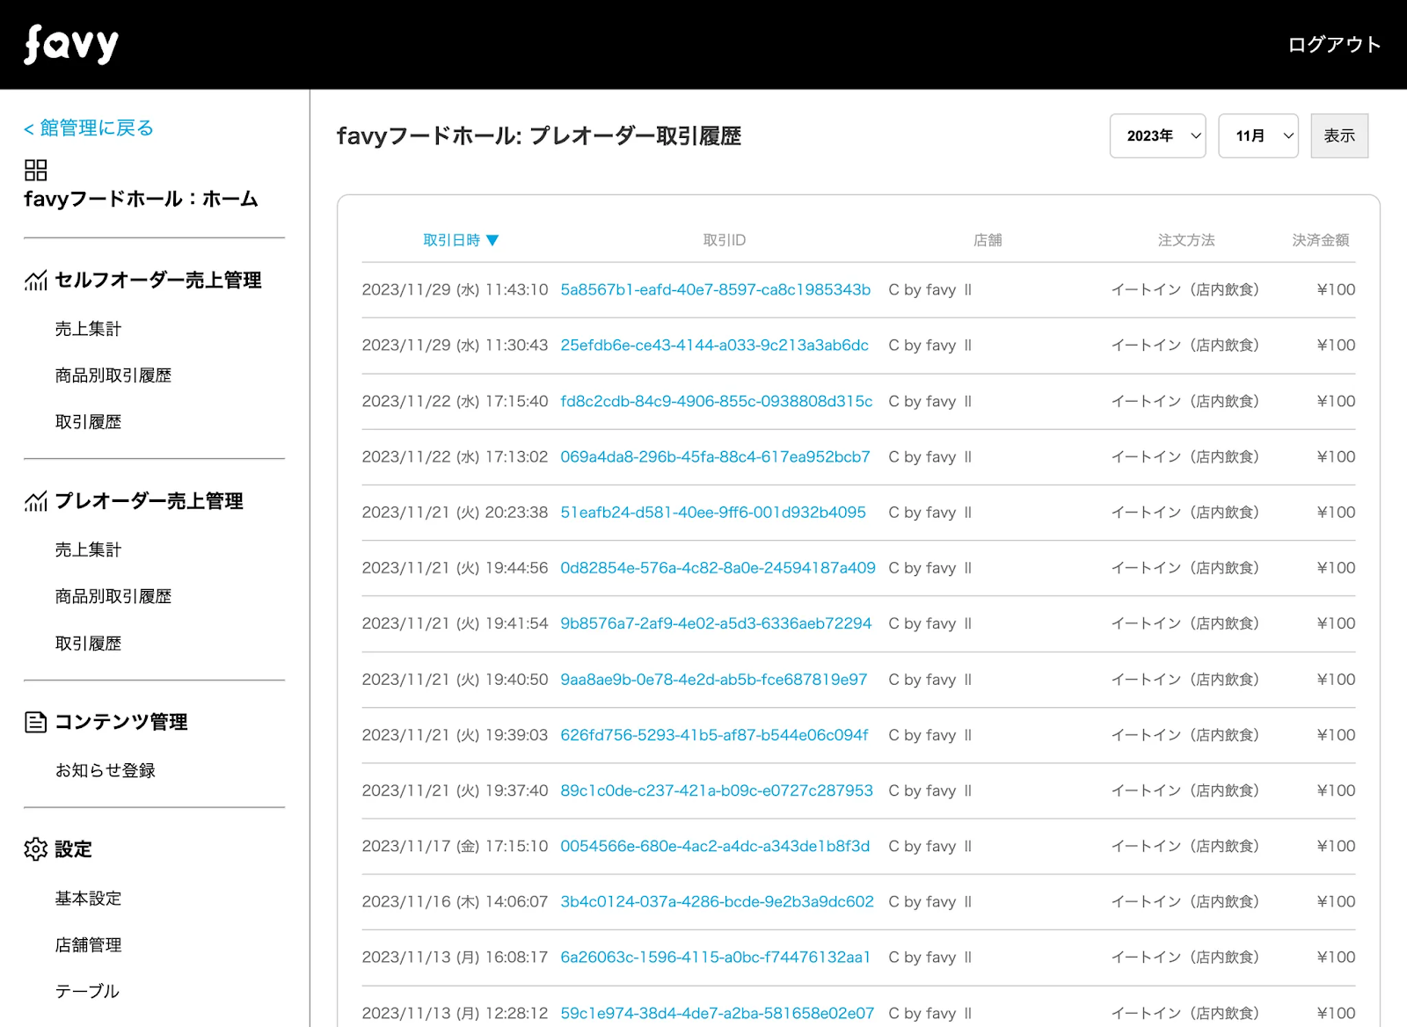Image resolution: width=1407 pixels, height=1027 pixels.
Task: Open transaction ID starting with 0d82854e
Action: pyautogui.click(x=718, y=568)
